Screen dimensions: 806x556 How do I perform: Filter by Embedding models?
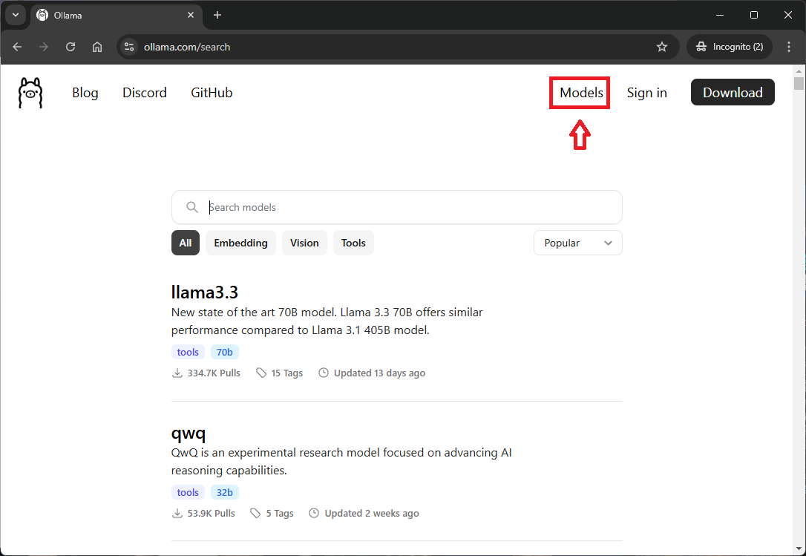(x=240, y=243)
